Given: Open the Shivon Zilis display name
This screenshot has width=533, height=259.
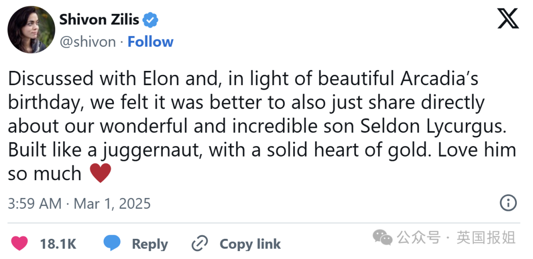Looking at the screenshot, I should coord(99,20).
